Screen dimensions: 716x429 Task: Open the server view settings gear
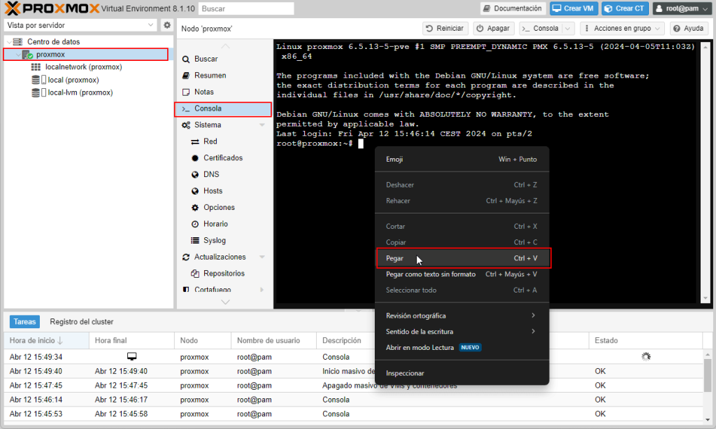(x=167, y=25)
